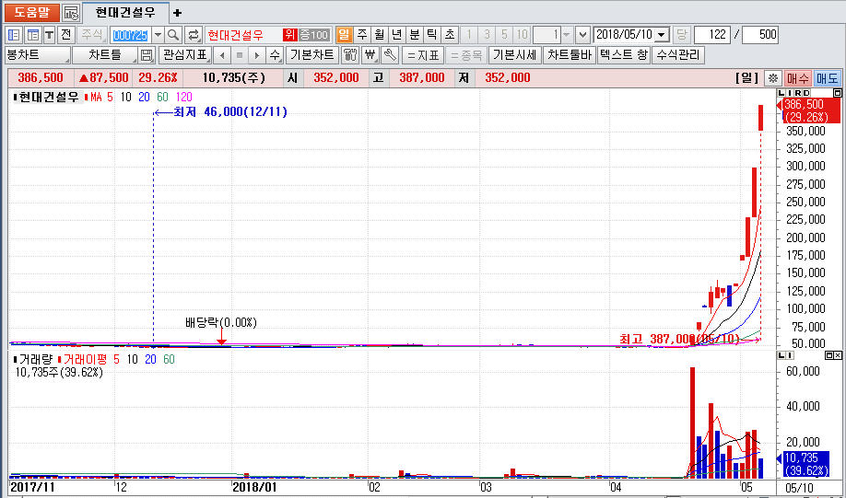Switch chart to weekly (주) period
This screenshot has height=498, width=846.
pyautogui.click(x=361, y=35)
